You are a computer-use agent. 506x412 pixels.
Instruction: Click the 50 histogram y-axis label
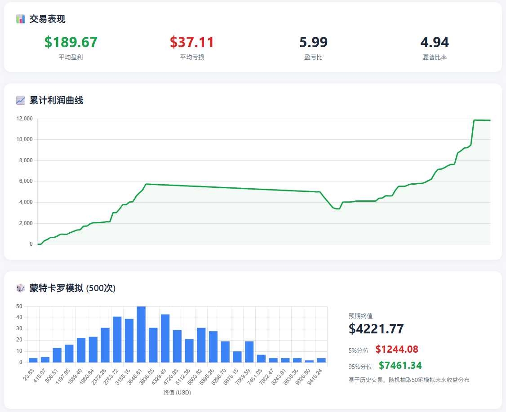click(19, 306)
